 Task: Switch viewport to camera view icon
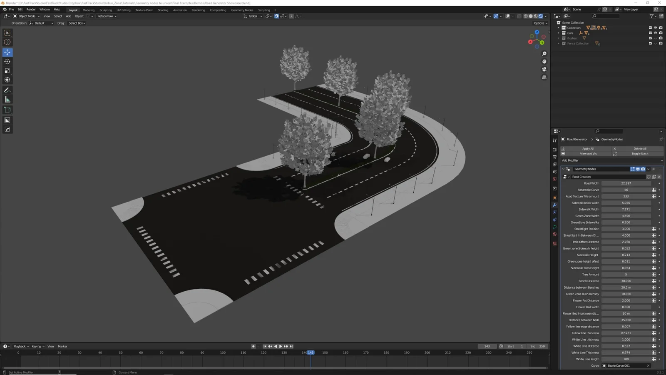point(544,69)
